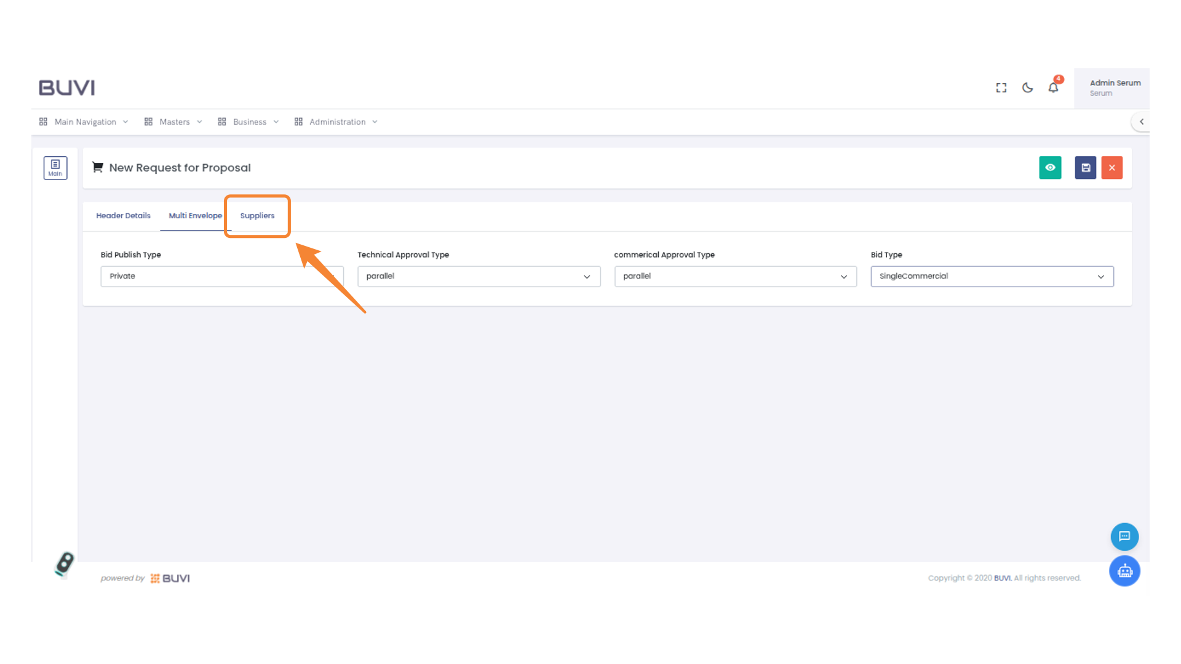Expand commerical Approval Type dropdown
This screenshot has height=664, width=1181.
click(x=735, y=276)
